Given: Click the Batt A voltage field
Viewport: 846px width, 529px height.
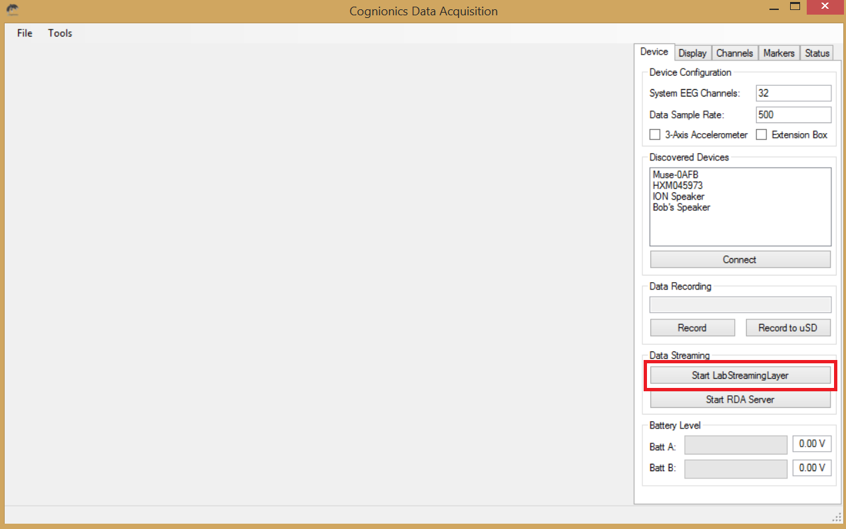Looking at the screenshot, I should [x=812, y=444].
